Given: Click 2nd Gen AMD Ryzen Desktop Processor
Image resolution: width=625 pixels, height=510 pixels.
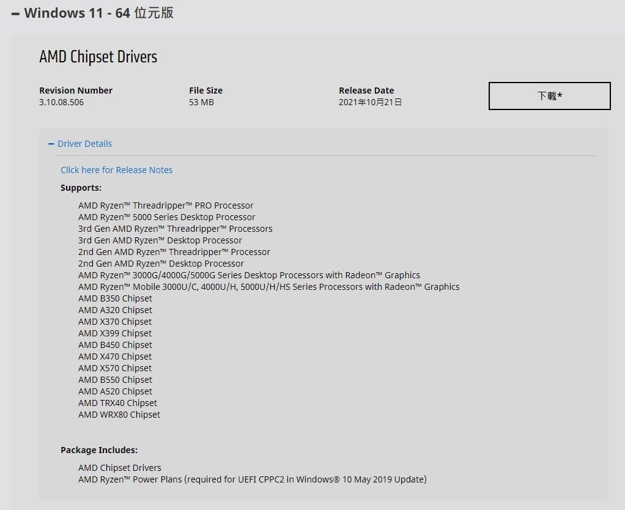Looking at the screenshot, I should click(161, 264).
